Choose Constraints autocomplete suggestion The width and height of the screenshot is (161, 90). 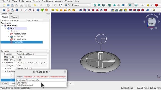[22, 83]
